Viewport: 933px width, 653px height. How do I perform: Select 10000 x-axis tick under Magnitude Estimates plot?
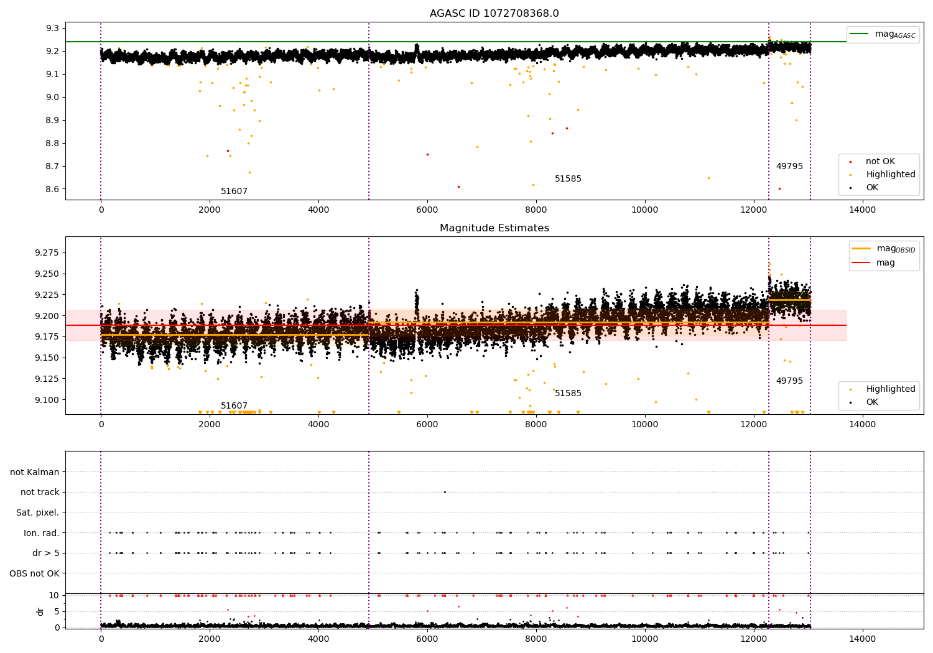tap(644, 425)
